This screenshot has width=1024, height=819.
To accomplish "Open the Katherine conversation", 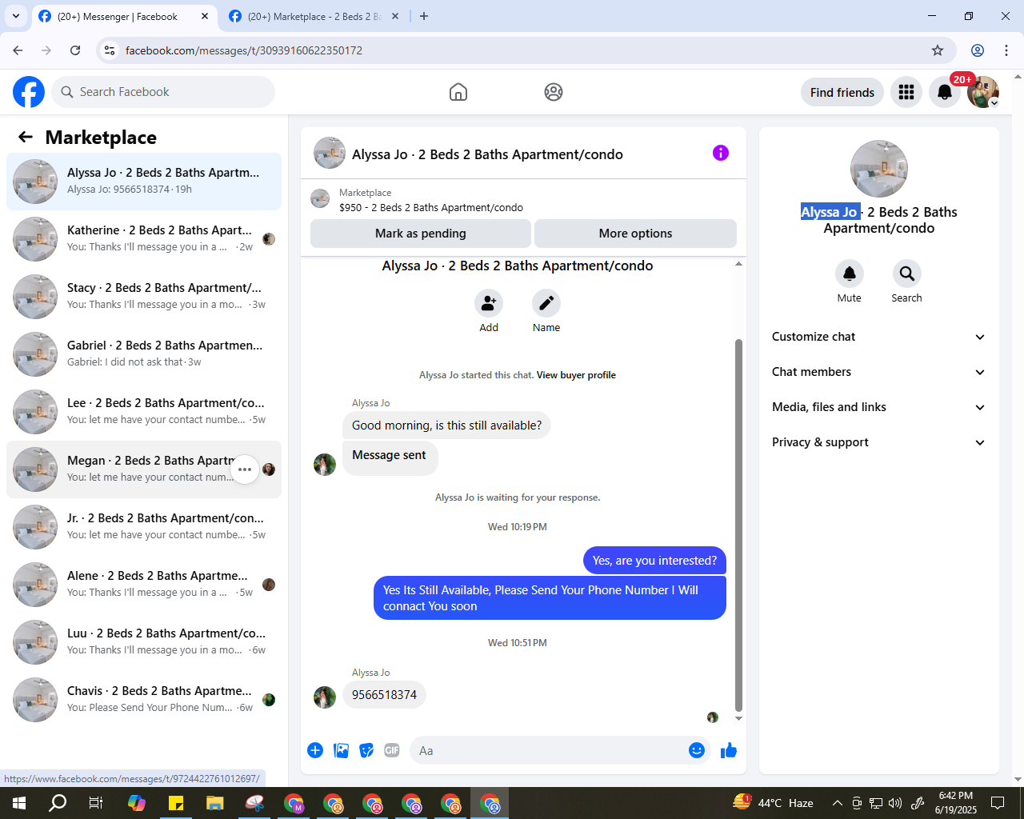I will [x=144, y=239].
